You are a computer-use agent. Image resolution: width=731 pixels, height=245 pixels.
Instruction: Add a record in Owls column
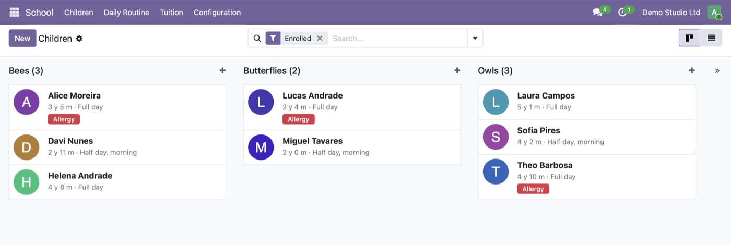tap(692, 70)
